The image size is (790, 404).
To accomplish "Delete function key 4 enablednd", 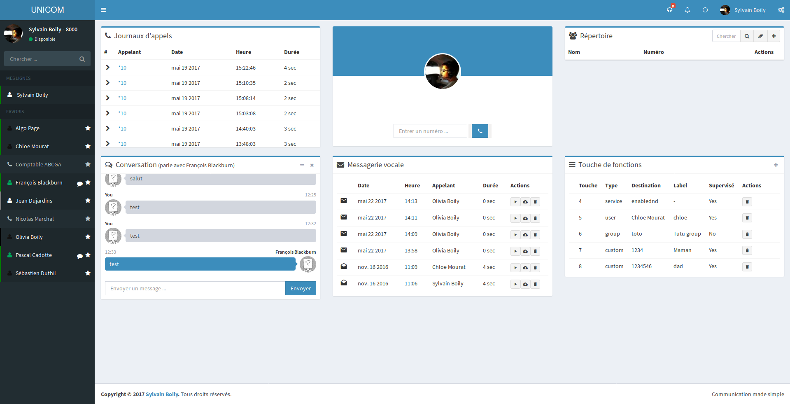I will (747, 202).
